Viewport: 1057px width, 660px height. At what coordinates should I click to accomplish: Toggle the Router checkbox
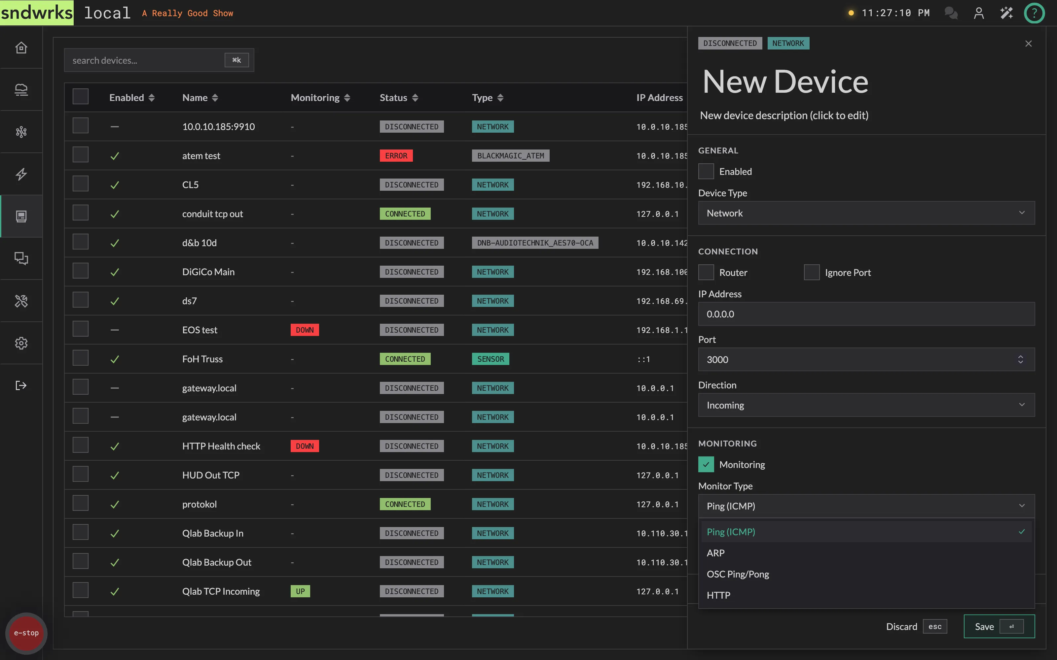706,272
